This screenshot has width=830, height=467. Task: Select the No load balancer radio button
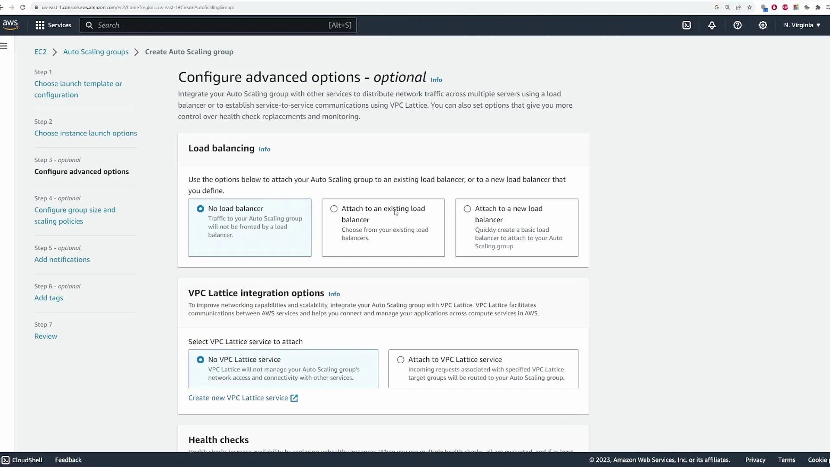click(x=200, y=208)
